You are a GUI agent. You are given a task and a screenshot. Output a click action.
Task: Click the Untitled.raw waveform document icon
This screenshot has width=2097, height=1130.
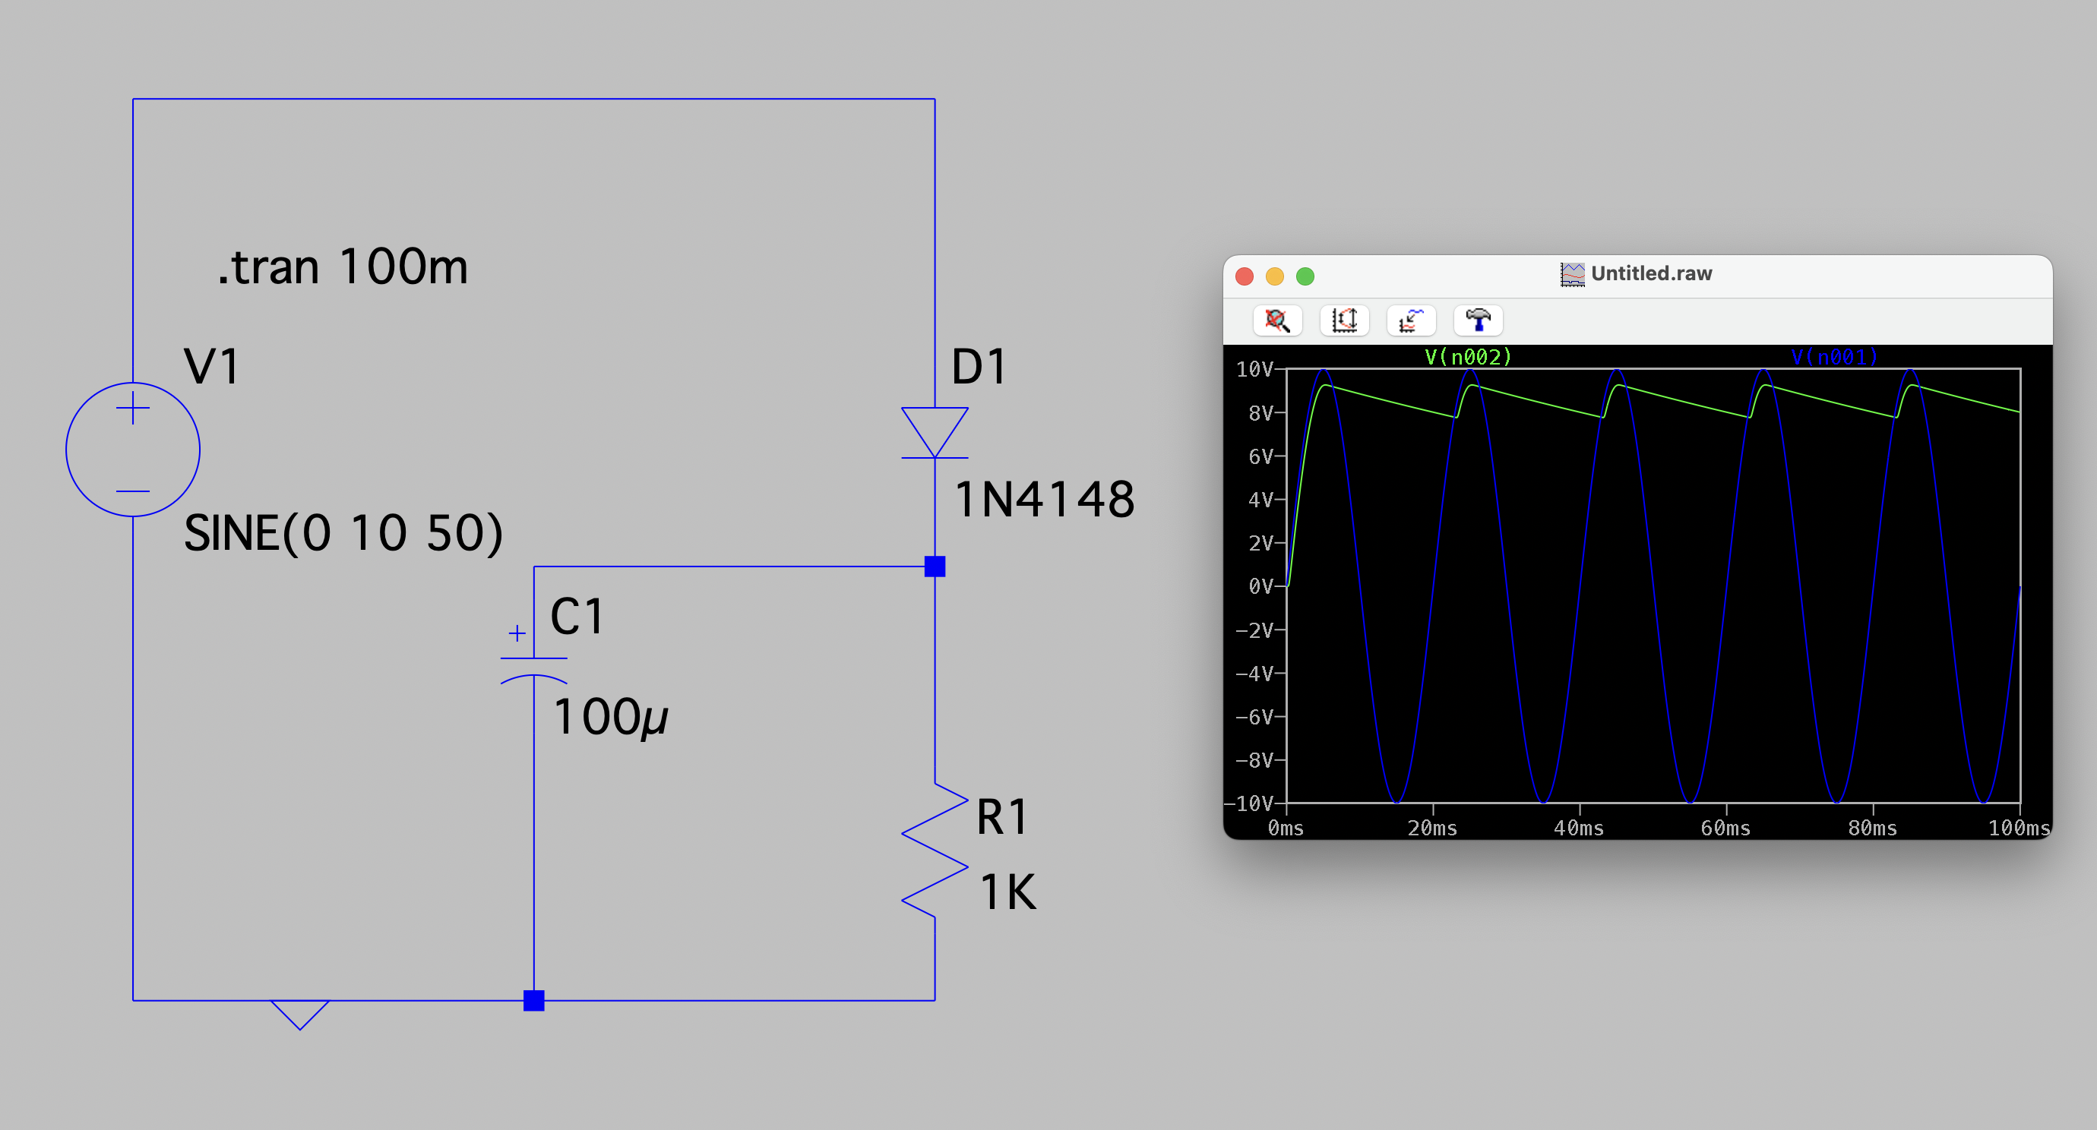pyautogui.click(x=1571, y=274)
